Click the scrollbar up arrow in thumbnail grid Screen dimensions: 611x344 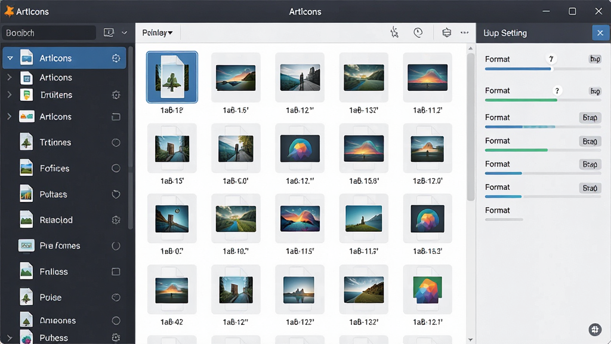point(470,48)
